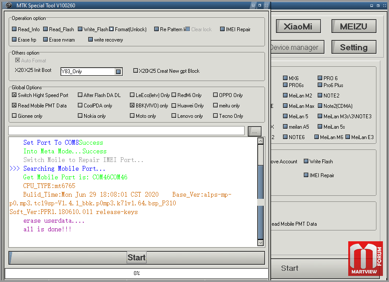Image resolution: width=389 pixels, height=282 pixels.
Task: Click the log scrollbar up arrow
Action: coord(261,141)
